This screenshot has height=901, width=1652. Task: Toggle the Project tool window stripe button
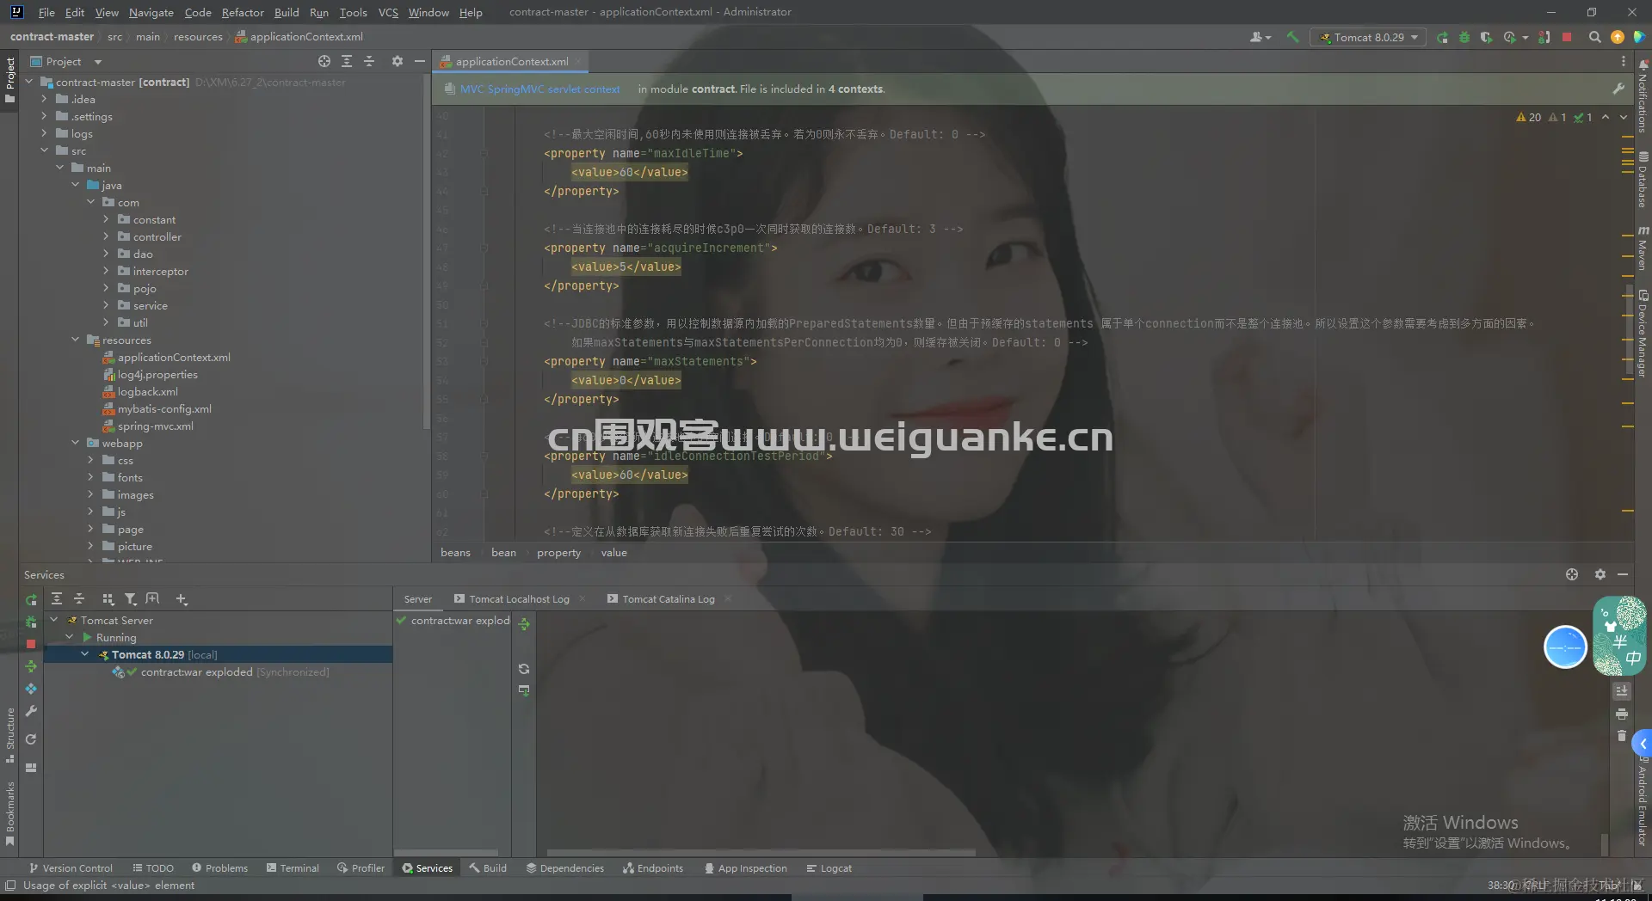pyautogui.click(x=9, y=79)
